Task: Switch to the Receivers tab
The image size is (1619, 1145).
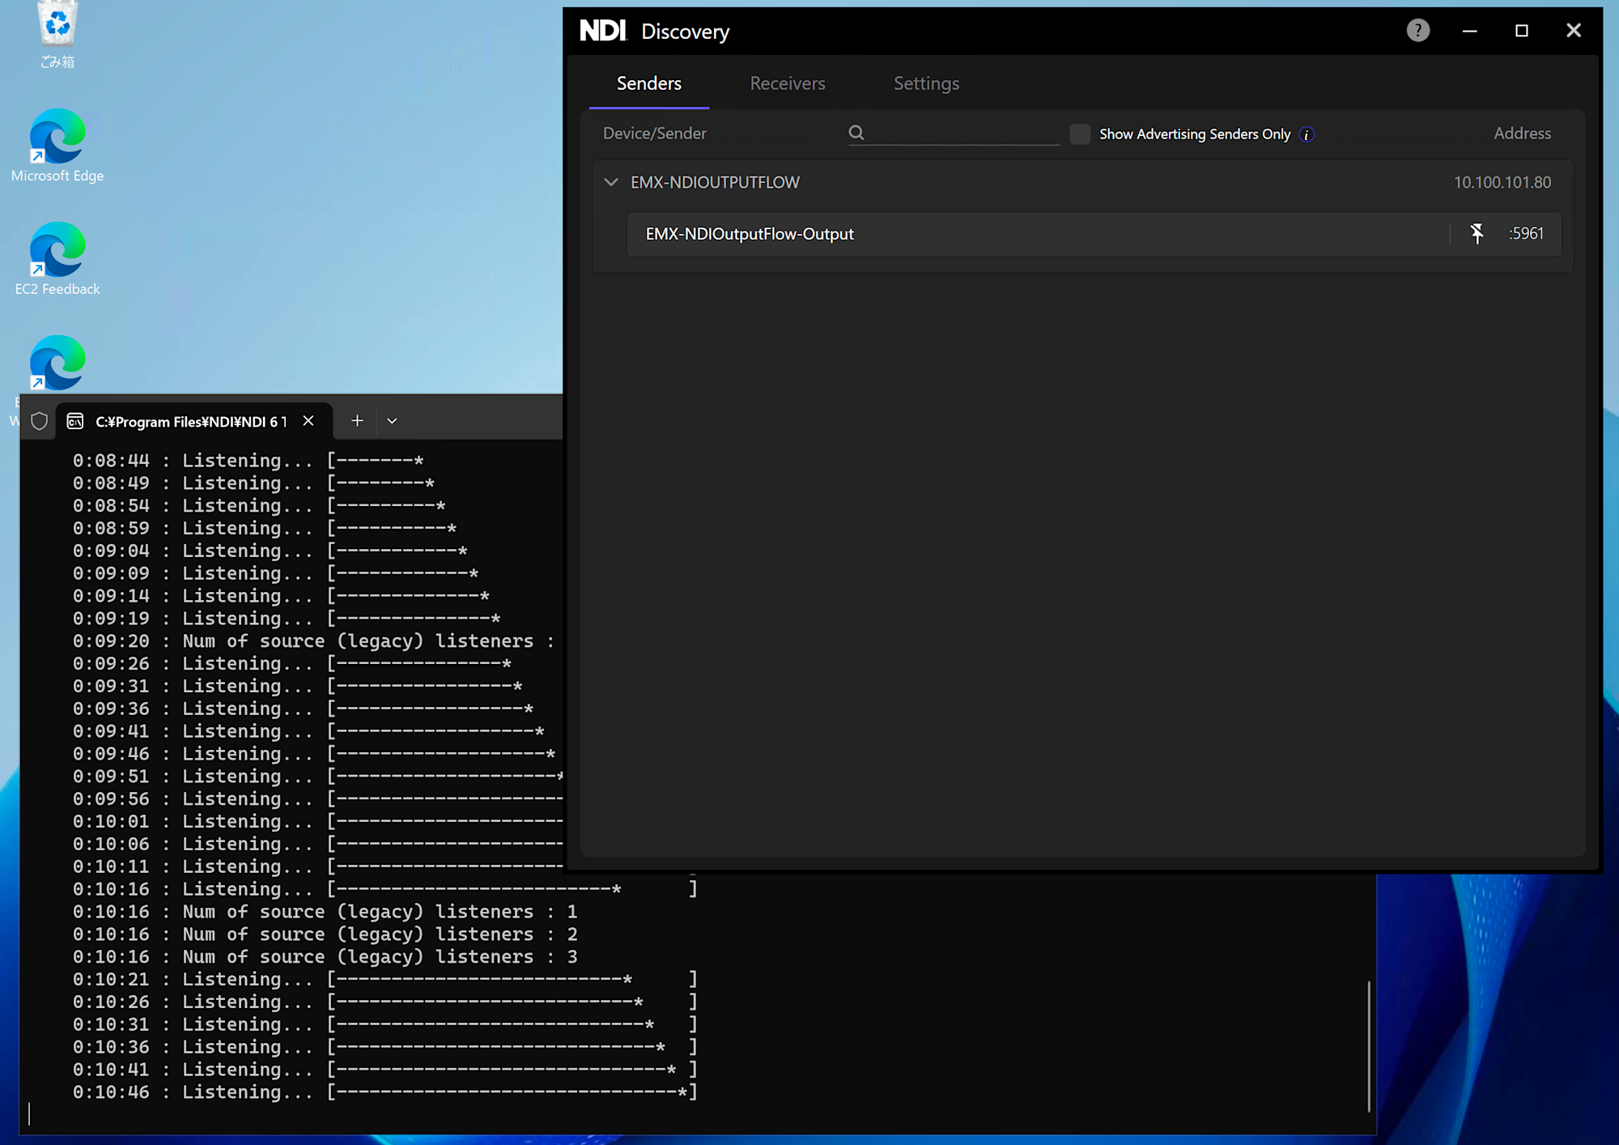Action: pyautogui.click(x=787, y=83)
